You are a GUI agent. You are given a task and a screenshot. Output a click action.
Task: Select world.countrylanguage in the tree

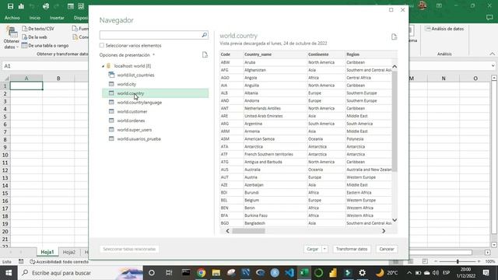[x=139, y=103]
